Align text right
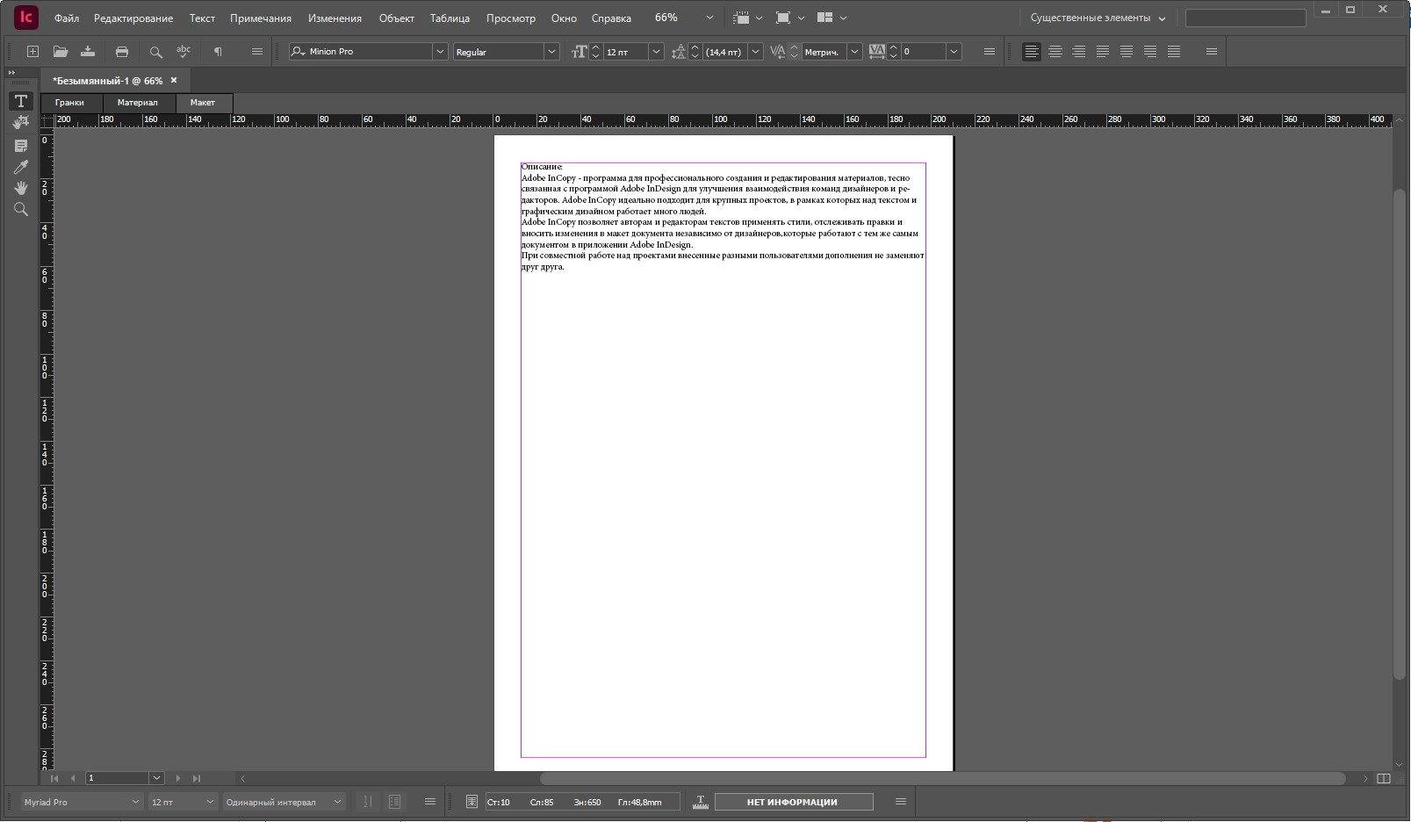1411x822 pixels. pyautogui.click(x=1078, y=52)
